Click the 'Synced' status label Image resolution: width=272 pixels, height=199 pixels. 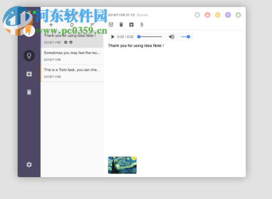click(142, 15)
